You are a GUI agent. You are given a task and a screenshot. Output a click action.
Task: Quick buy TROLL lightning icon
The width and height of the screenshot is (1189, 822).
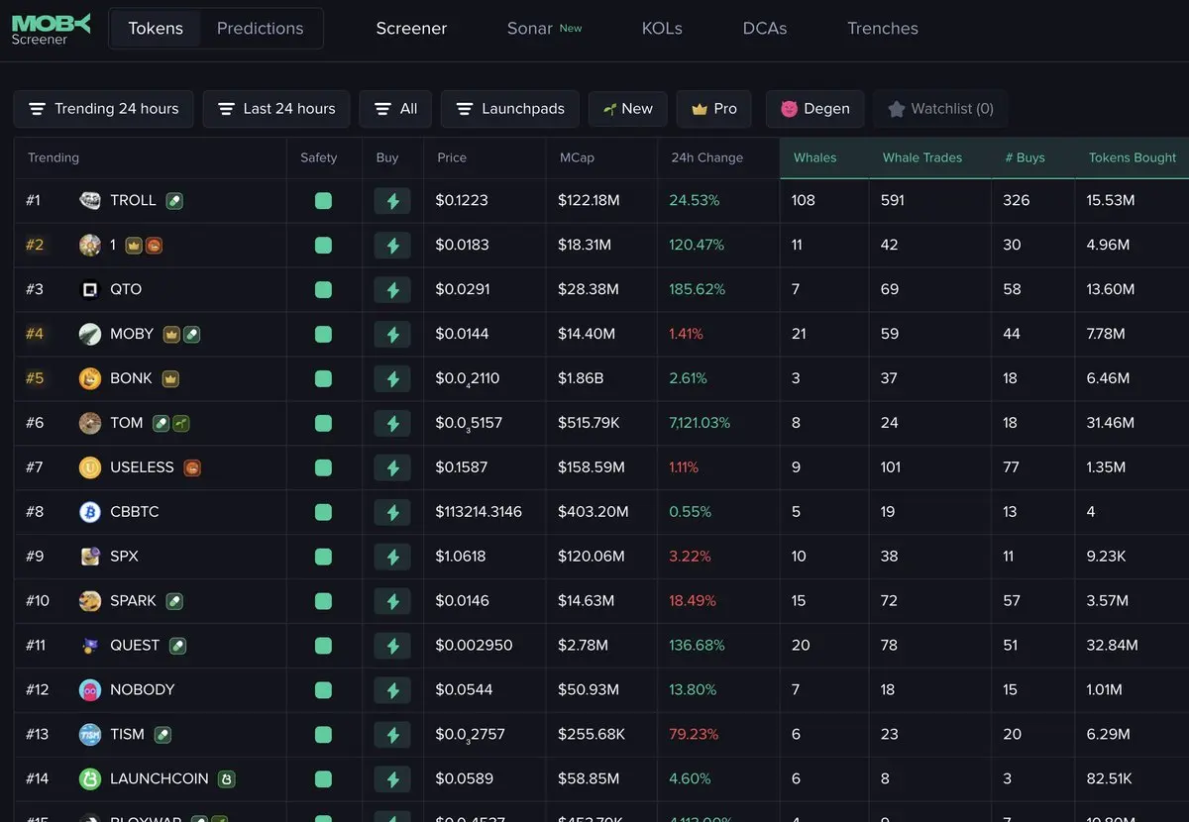392,201
